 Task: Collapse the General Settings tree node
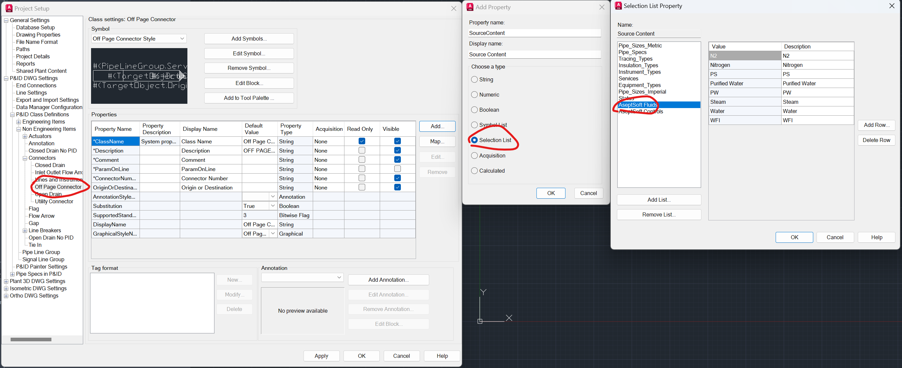point(6,20)
